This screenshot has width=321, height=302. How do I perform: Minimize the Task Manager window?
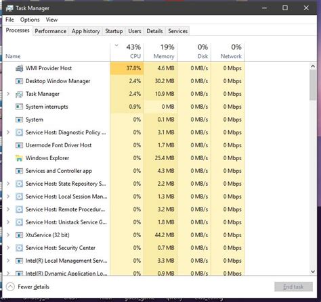(264, 8)
